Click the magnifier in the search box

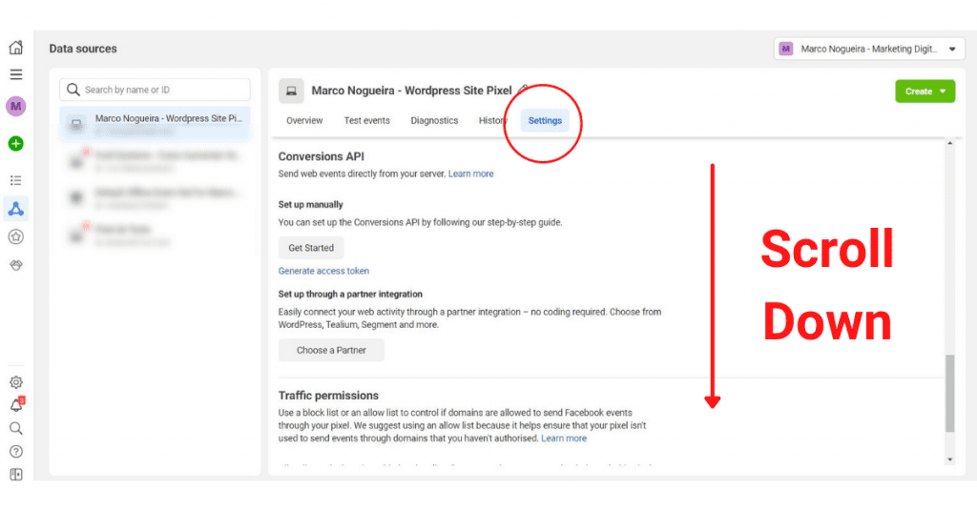point(73,90)
